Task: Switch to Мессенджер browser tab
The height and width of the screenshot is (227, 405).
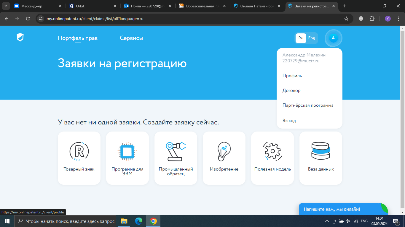Action: (x=39, y=6)
